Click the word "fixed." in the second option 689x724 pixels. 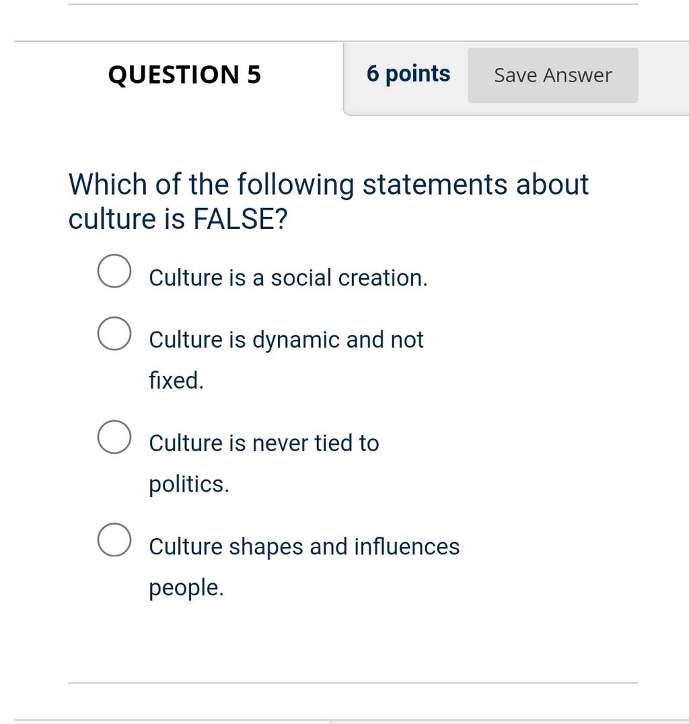click(x=176, y=381)
